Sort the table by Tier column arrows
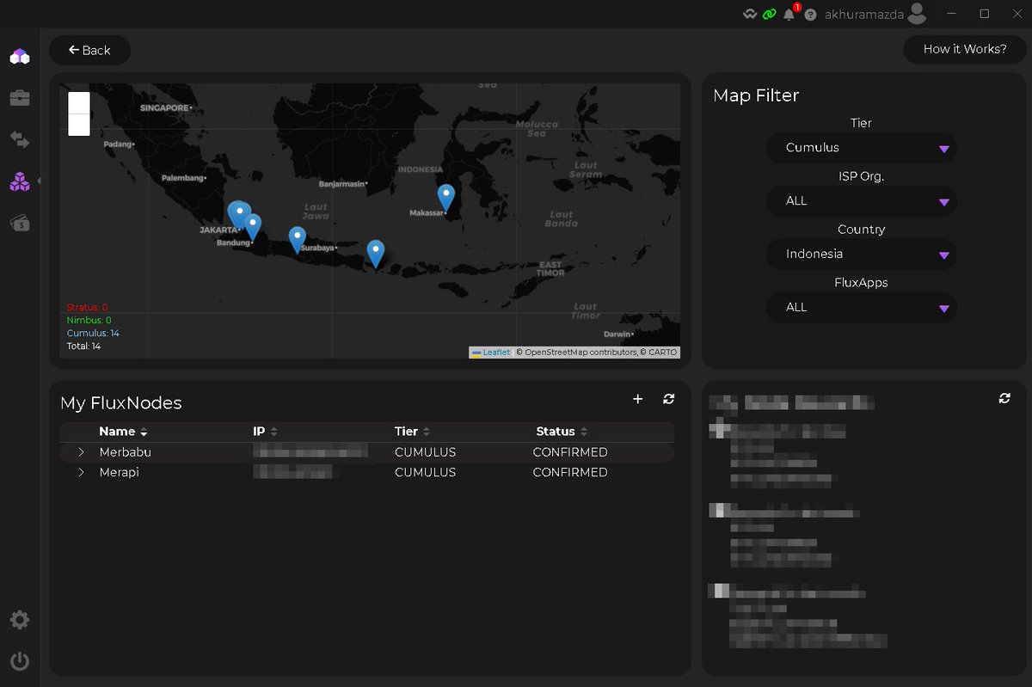This screenshot has width=1032, height=687. click(427, 432)
